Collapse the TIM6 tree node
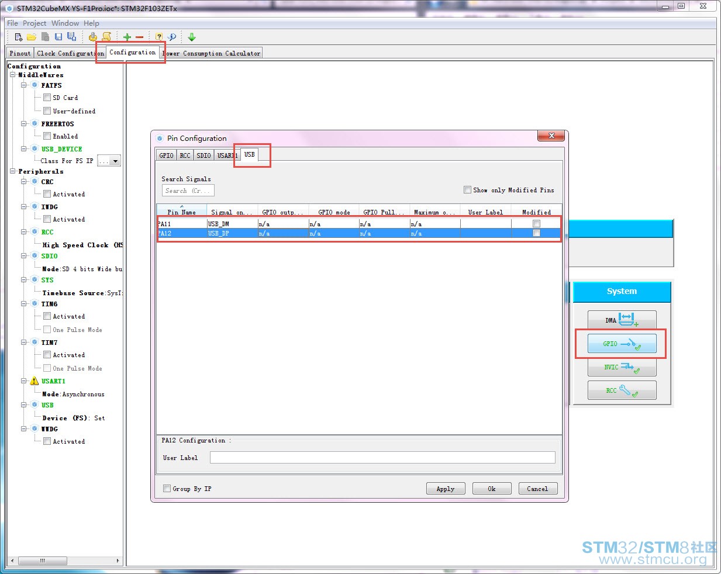The width and height of the screenshot is (721, 574). point(24,304)
